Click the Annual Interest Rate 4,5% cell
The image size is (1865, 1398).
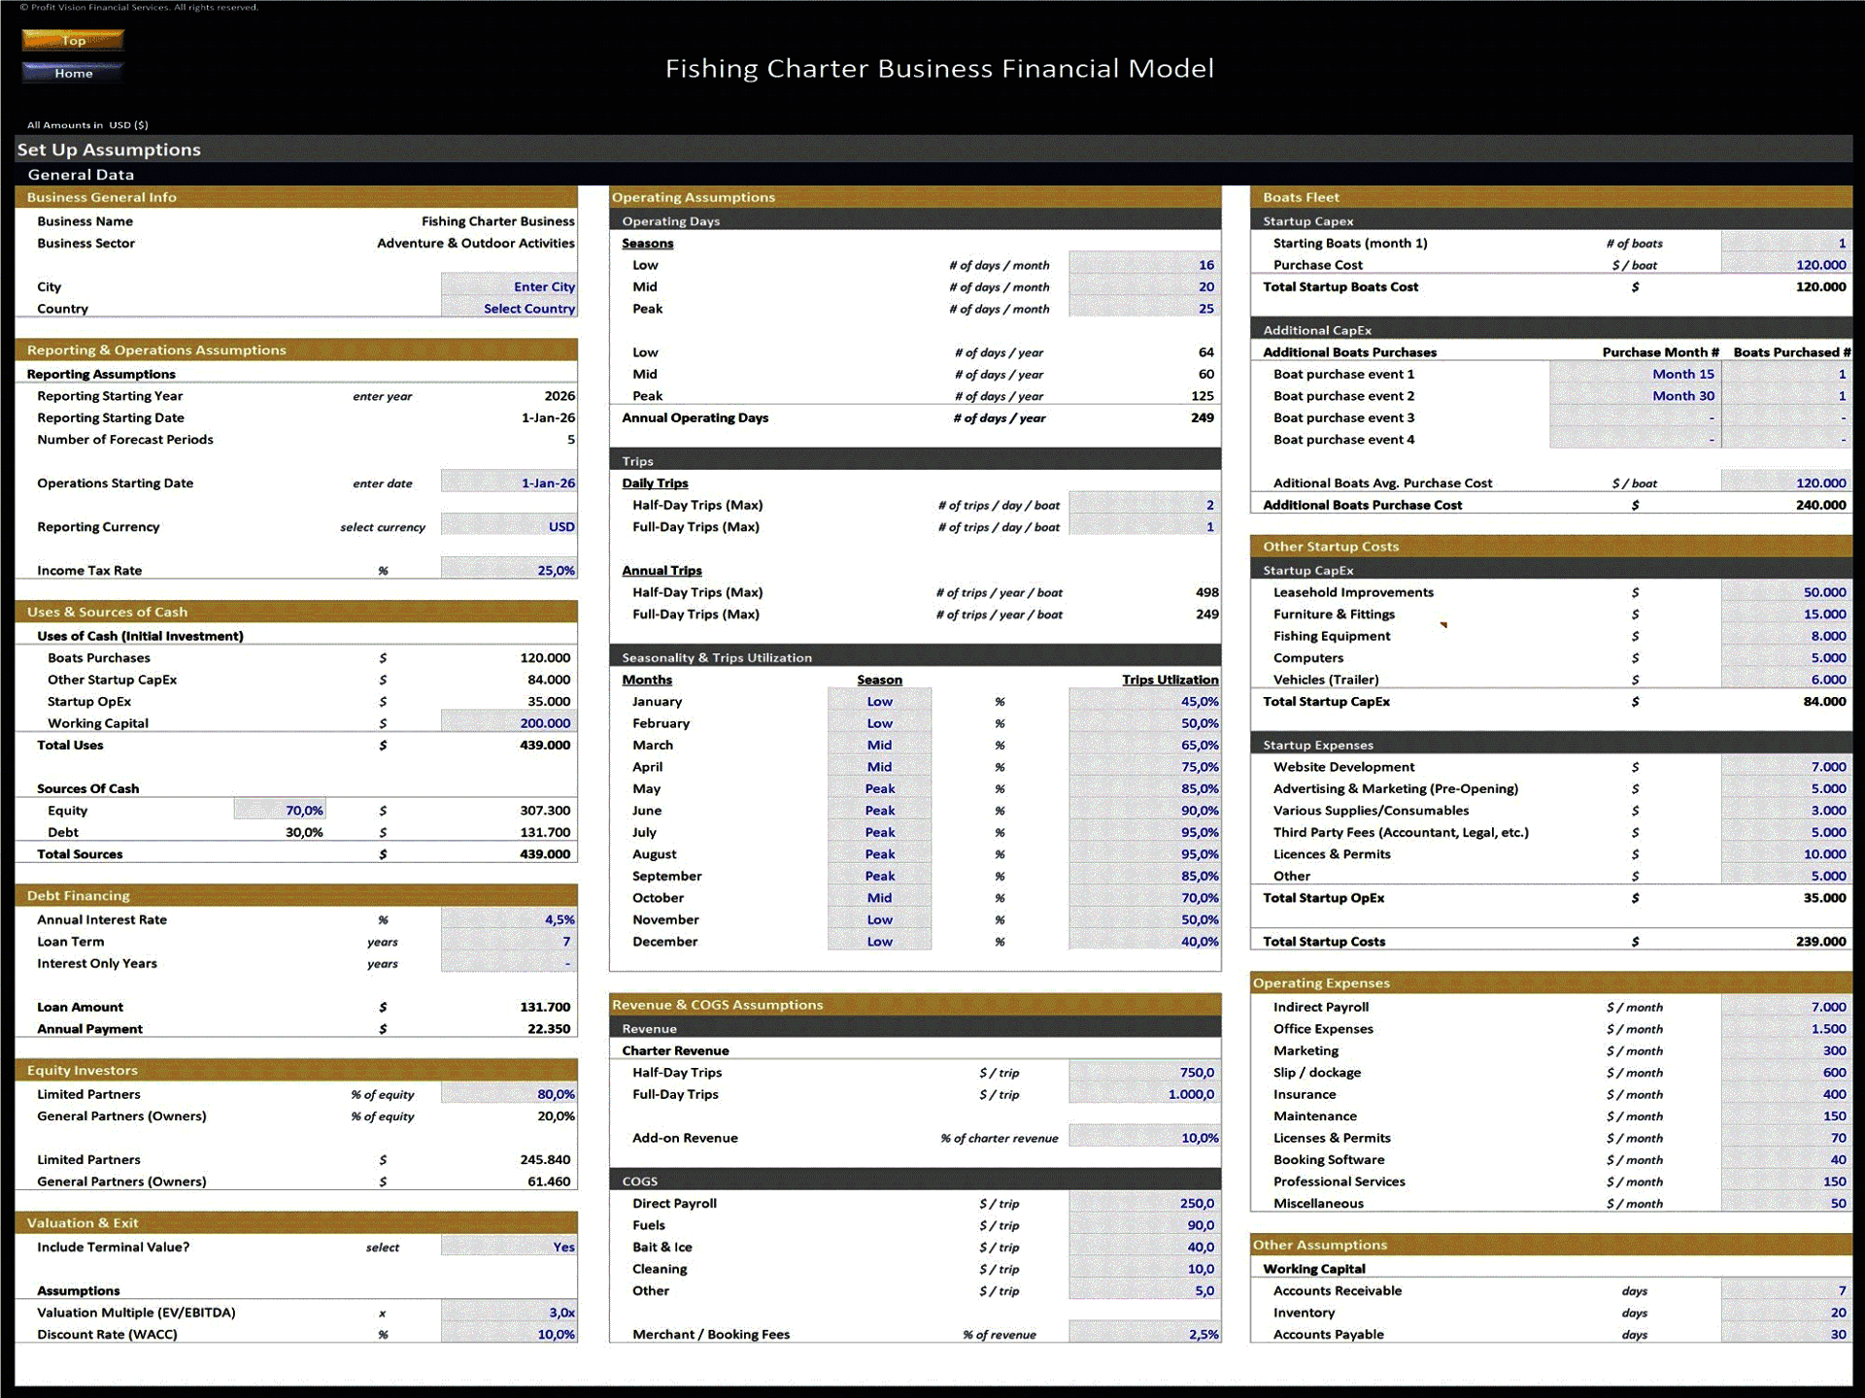(x=508, y=919)
